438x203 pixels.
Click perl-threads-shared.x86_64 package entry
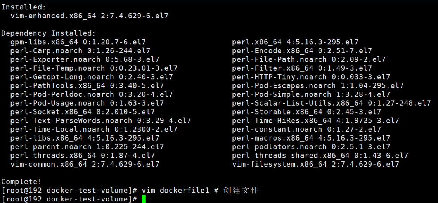320,156
